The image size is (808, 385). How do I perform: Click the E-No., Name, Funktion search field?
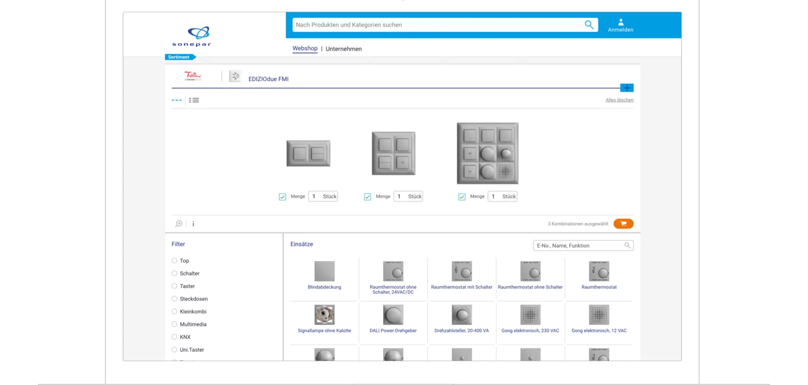coord(579,246)
